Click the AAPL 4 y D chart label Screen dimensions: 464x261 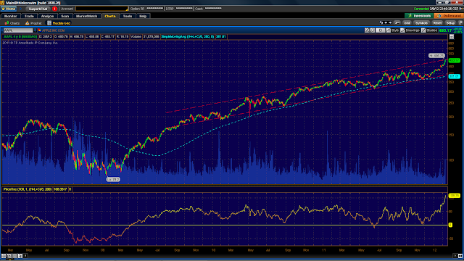[x=20, y=37]
